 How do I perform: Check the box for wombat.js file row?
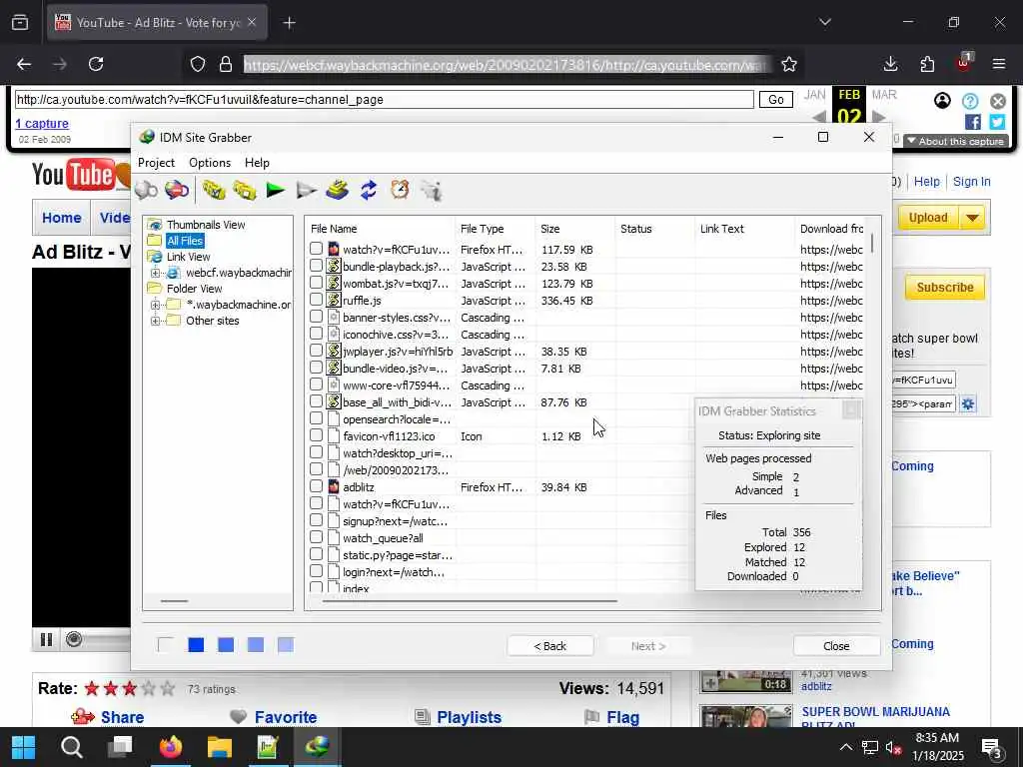pos(317,283)
